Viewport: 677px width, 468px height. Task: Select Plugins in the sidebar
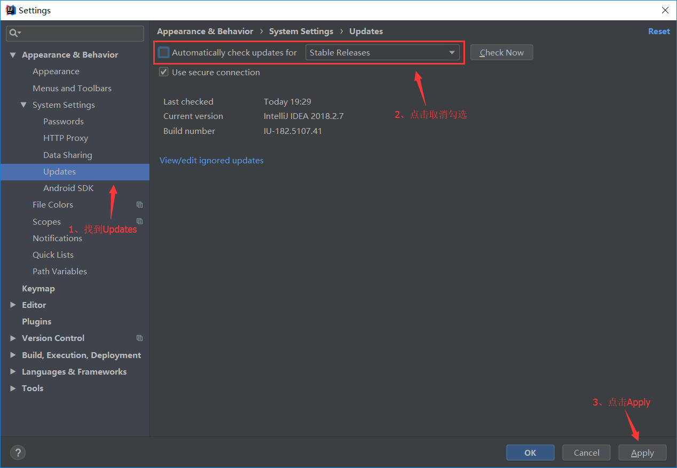tap(37, 321)
